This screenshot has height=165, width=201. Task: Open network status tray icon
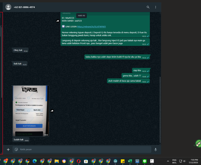click(180, 161)
